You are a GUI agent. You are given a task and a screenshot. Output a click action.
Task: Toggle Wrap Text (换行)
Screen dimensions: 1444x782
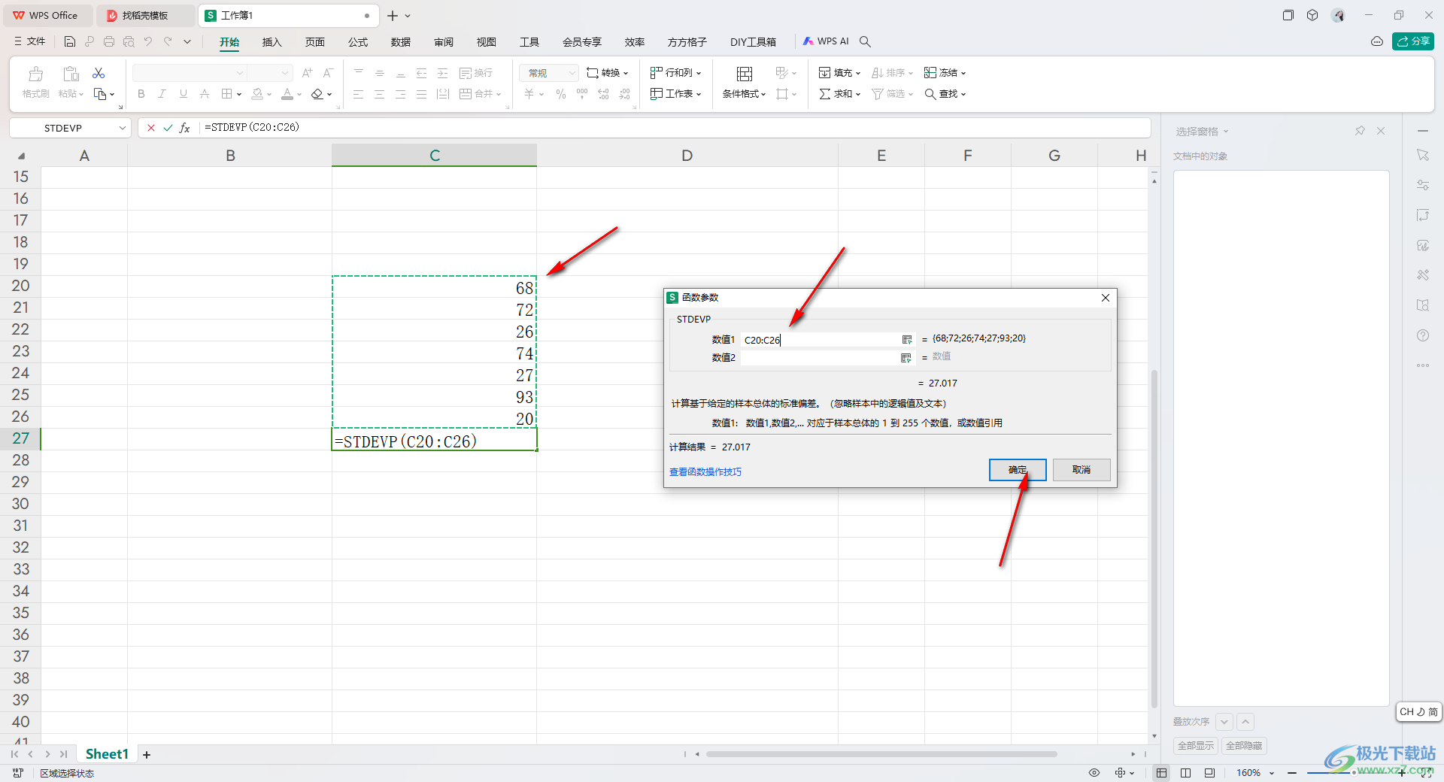(476, 73)
